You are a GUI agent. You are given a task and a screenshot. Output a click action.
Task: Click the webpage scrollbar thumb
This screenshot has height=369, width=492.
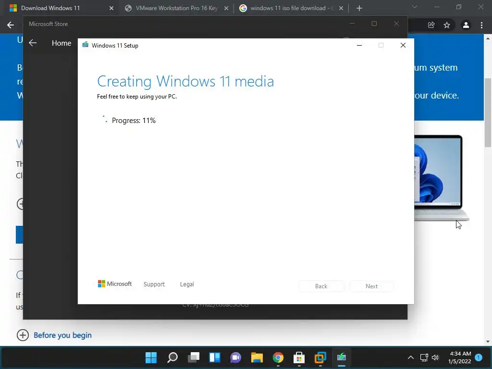[x=488, y=112]
